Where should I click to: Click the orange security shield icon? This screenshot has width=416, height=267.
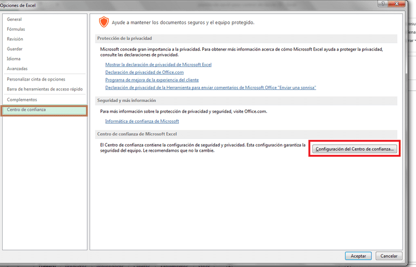[x=103, y=22]
